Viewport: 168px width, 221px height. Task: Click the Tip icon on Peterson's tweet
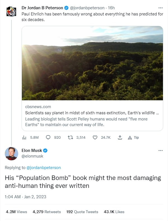(130, 137)
